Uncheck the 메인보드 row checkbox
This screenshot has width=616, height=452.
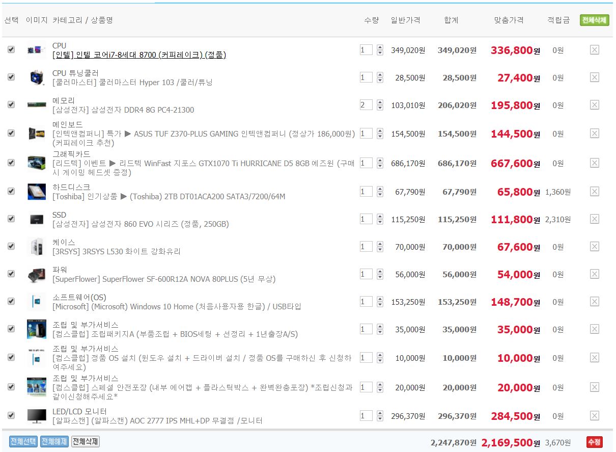[11, 133]
